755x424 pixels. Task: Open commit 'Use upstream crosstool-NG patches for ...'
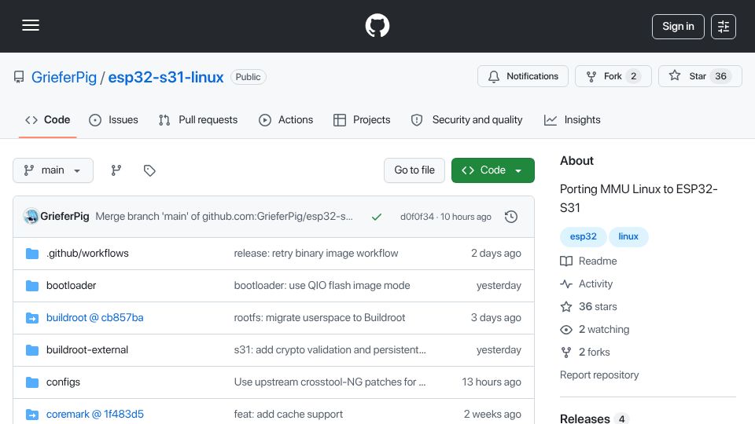[x=330, y=382]
